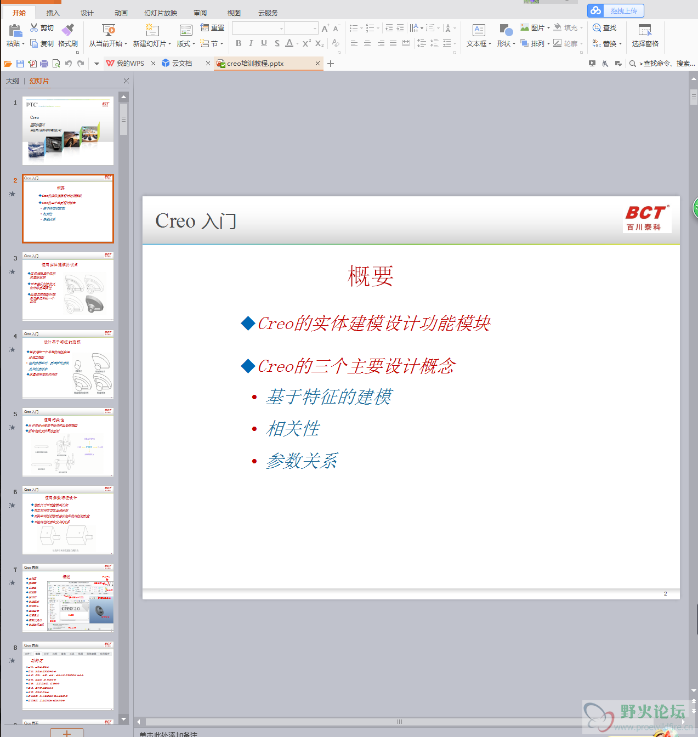Toggle subscript X₂ formatting
698x737 pixels.
tap(319, 43)
